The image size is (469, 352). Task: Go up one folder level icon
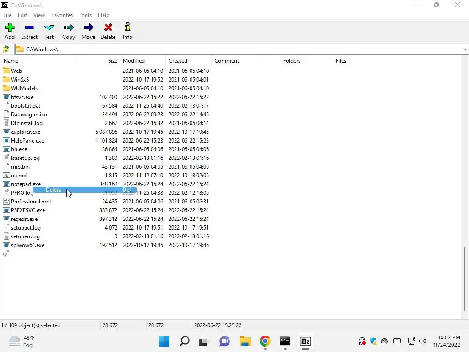pyautogui.click(x=5, y=49)
